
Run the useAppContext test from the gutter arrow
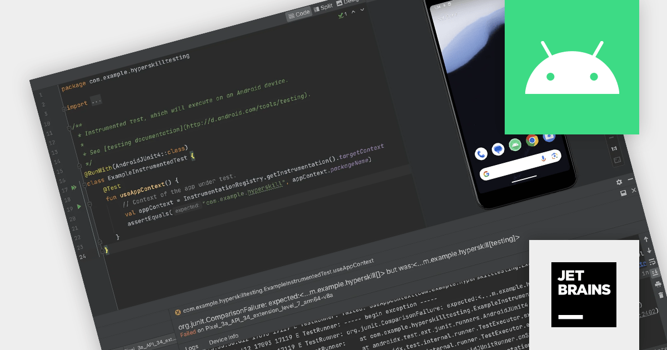click(x=79, y=206)
